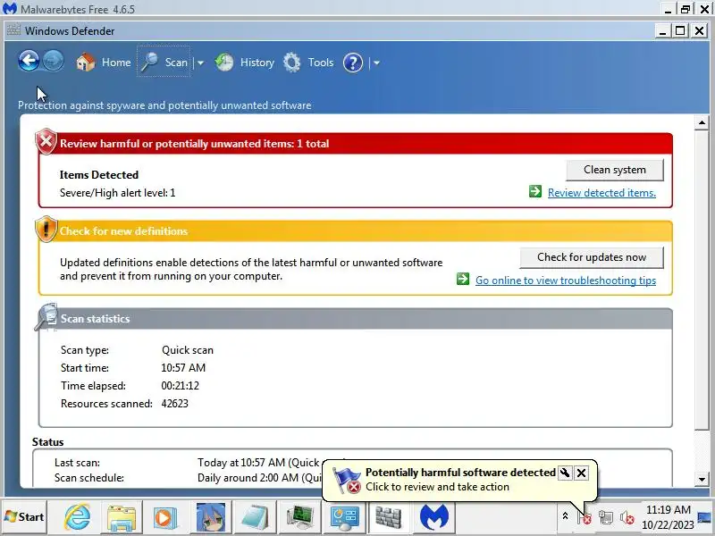Select the History toolbar label

[257, 62]
